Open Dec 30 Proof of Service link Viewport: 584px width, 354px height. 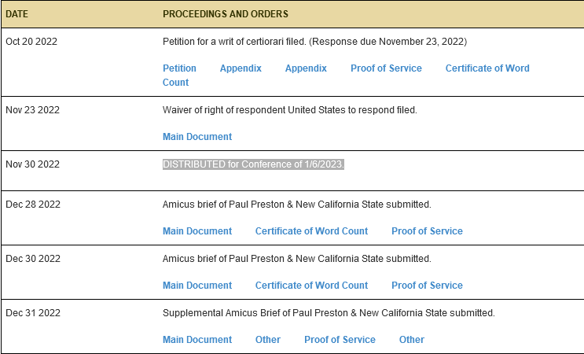pos(427,286)
